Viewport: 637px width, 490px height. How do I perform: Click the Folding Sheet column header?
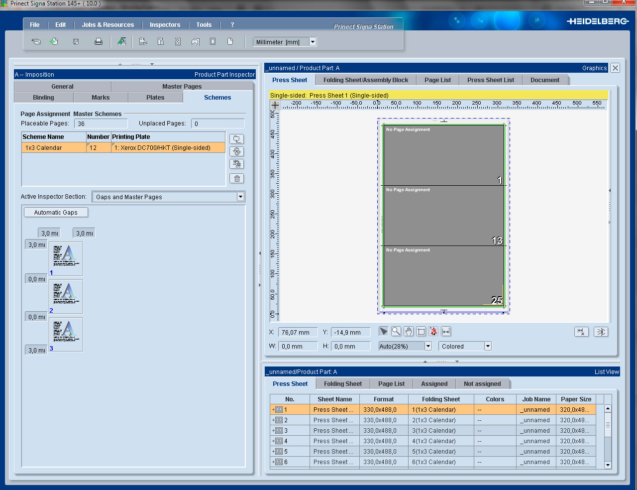tap(441, 399)
